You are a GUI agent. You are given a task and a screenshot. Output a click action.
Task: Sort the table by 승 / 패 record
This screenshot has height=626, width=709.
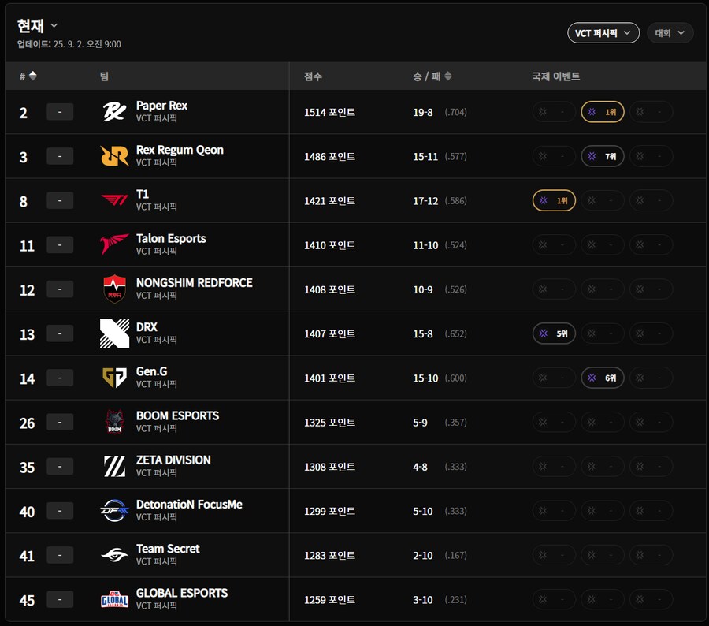coord(432,76)
